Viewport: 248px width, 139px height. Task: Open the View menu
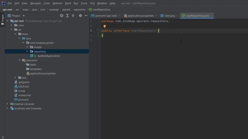tap(24, 3)
